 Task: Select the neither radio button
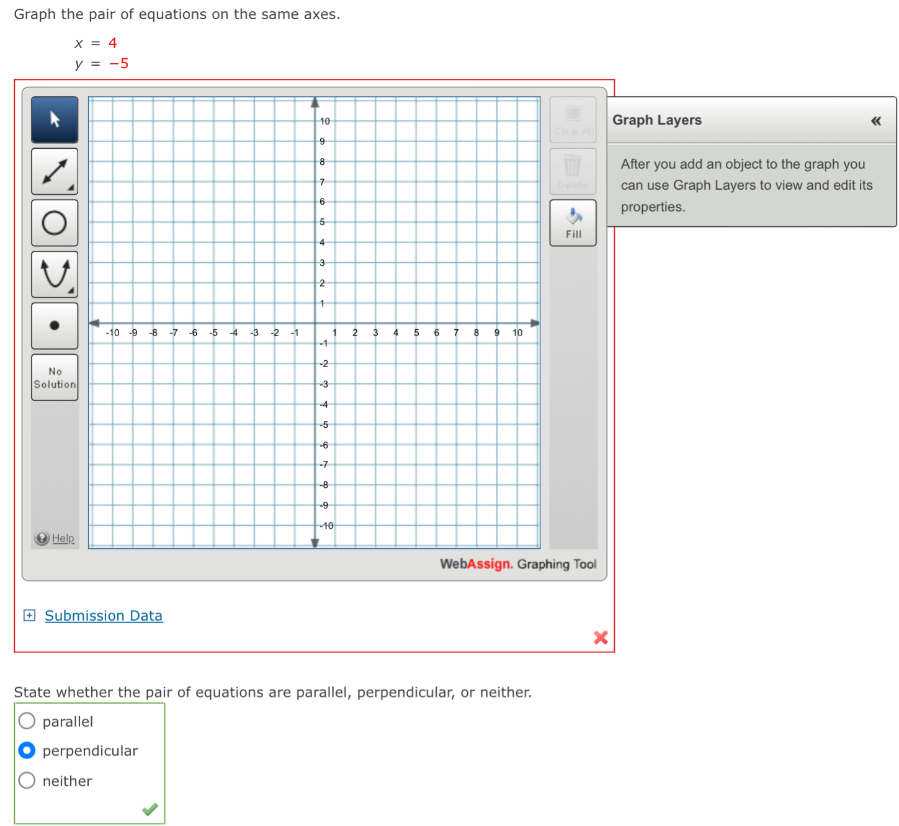(x=27, y=780)
